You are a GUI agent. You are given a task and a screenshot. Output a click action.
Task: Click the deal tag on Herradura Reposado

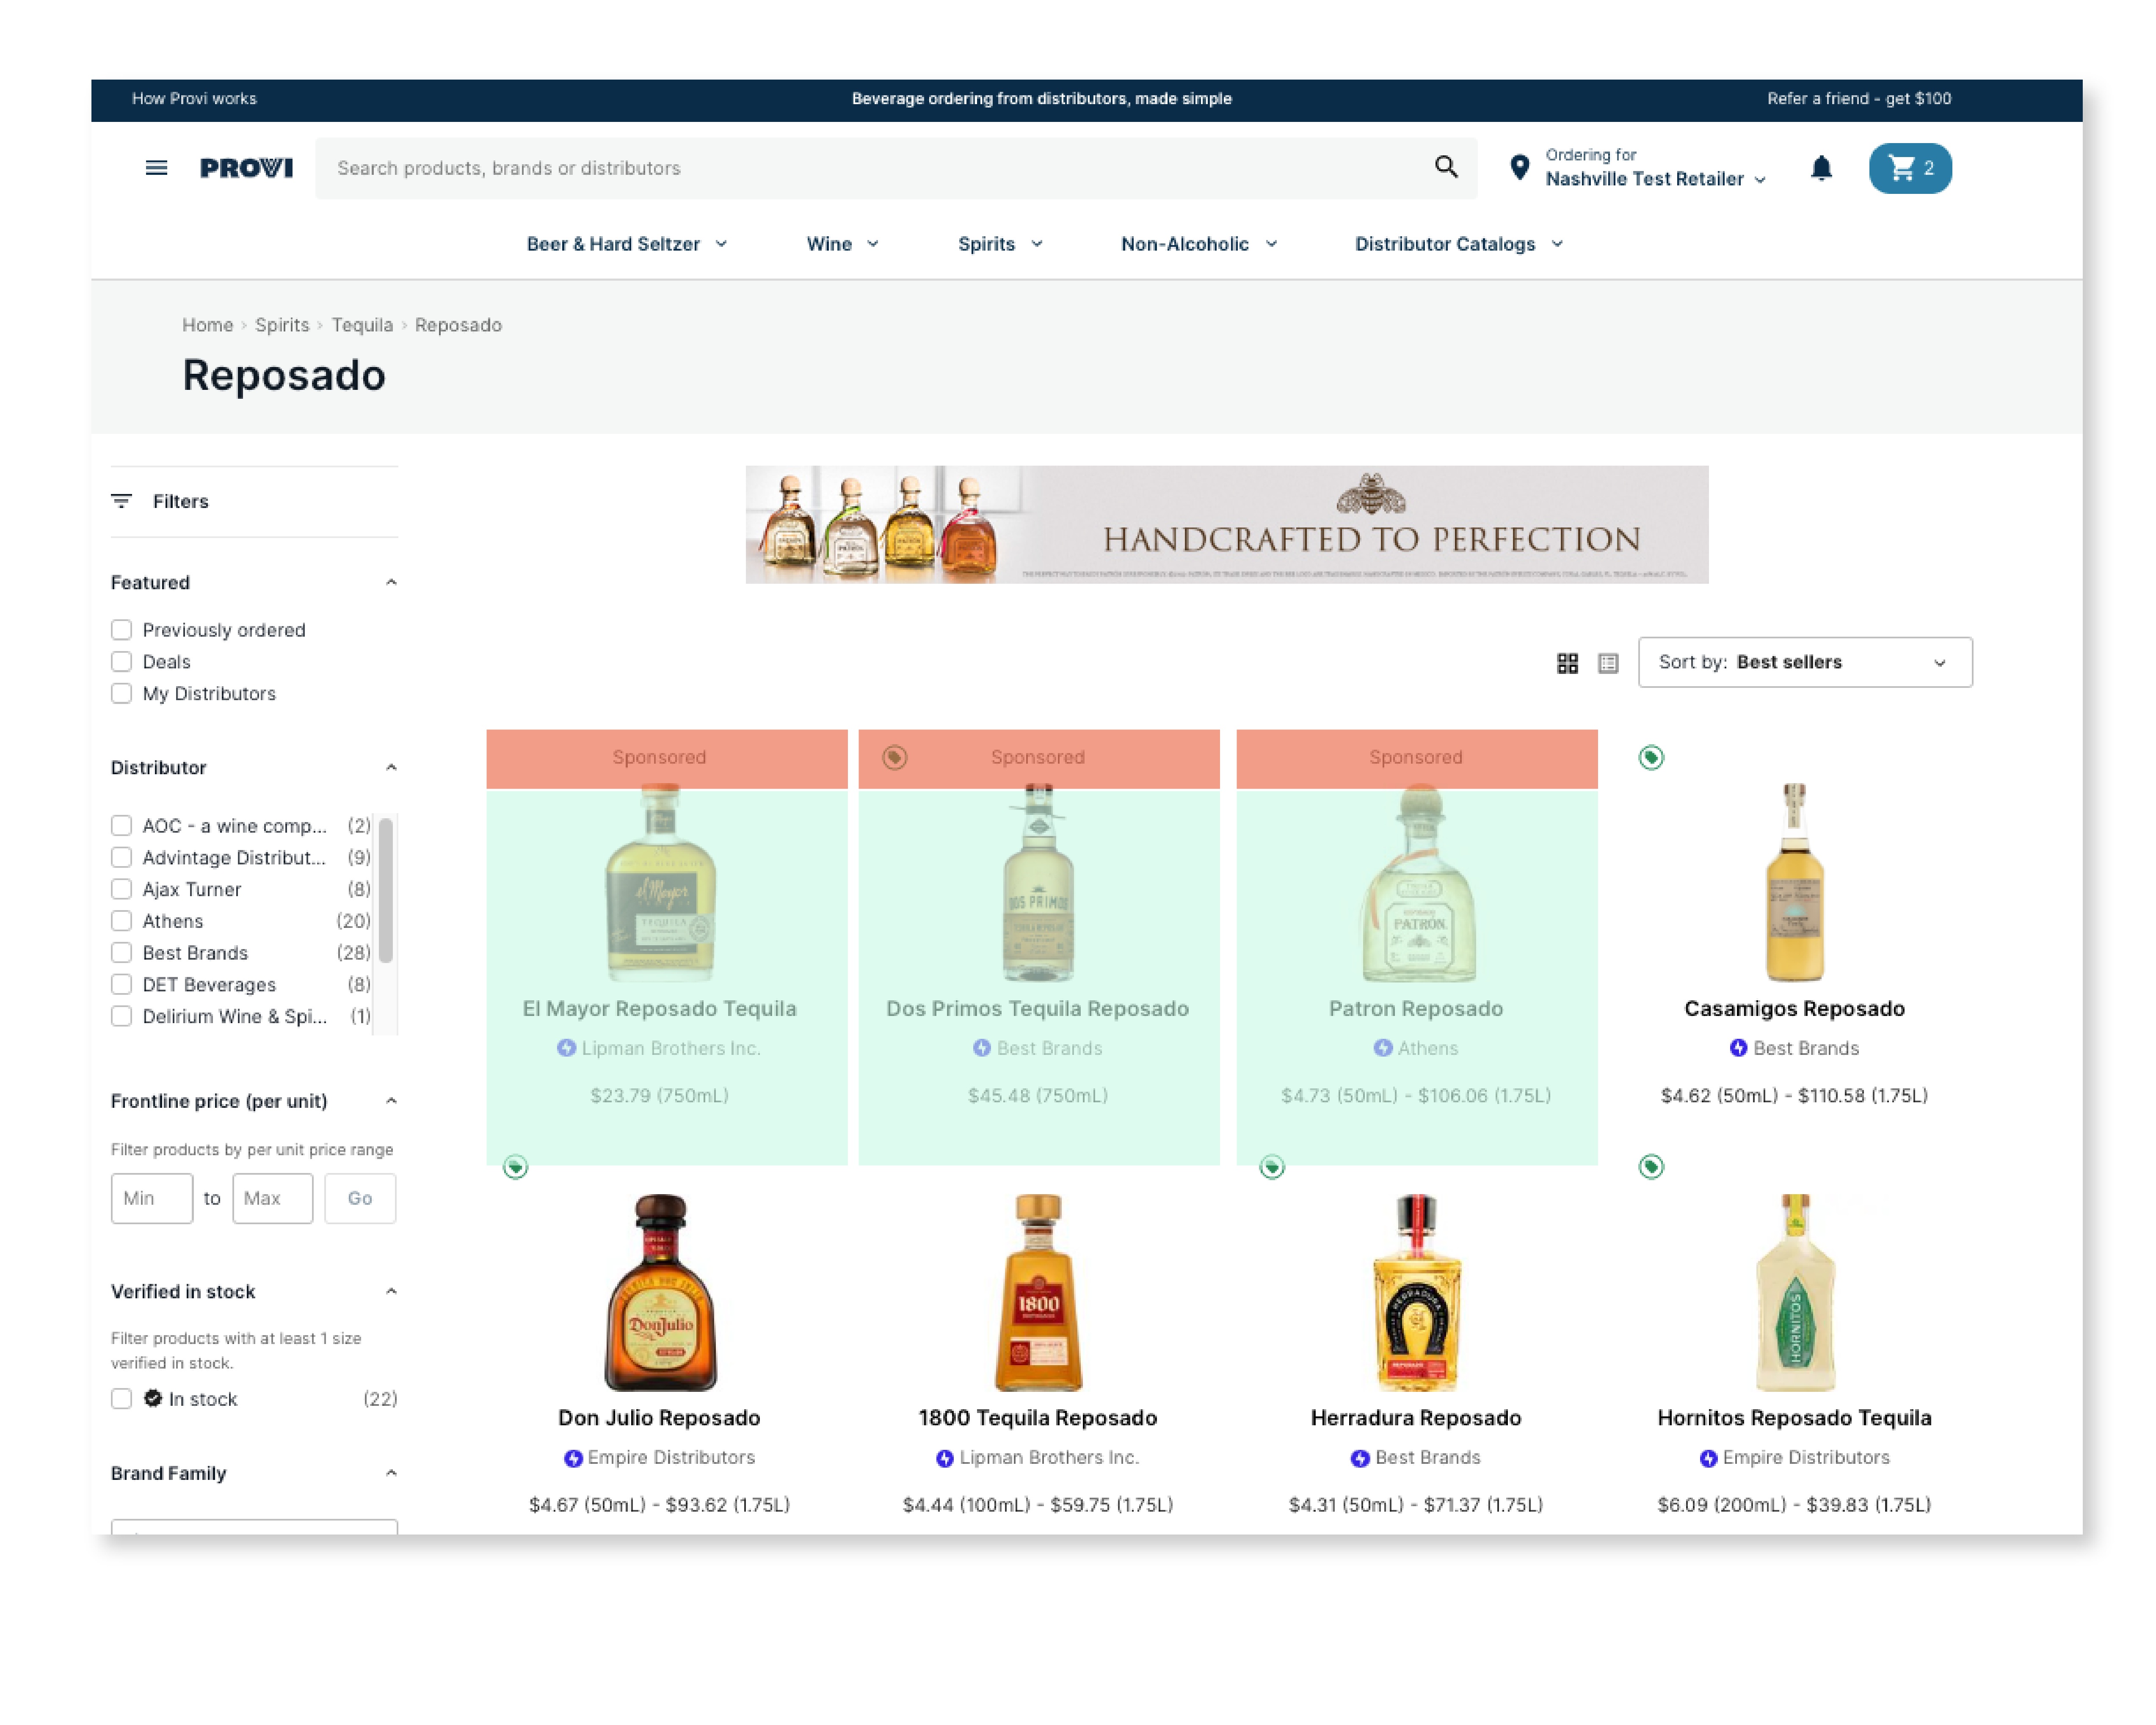pos(1272,1167)
